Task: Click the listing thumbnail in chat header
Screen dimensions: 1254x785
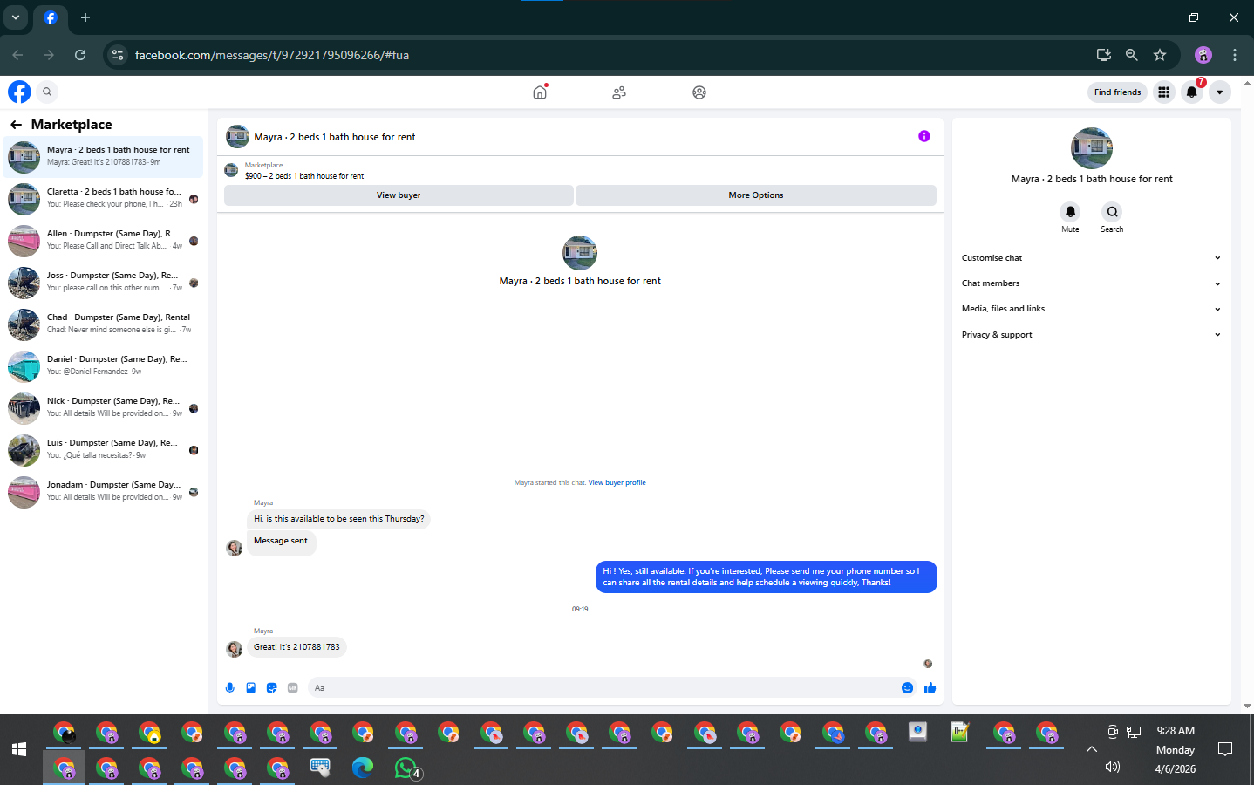Action: pyautogui.click(x=237, y=137)
